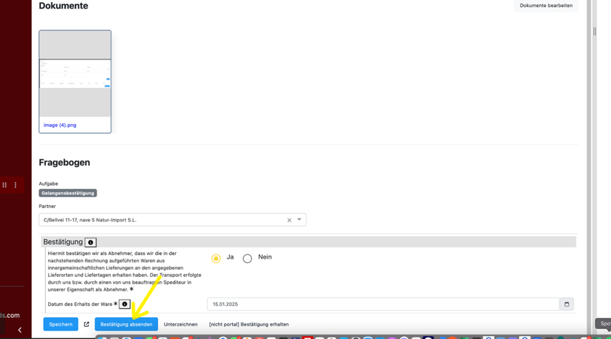The height and width of the screenshot is (339, 611).
Task: Show info icon next to Bestätigung heading
Action: (91, 242)
